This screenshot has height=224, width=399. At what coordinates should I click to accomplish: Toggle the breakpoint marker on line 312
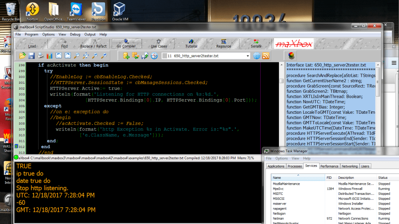16,146
